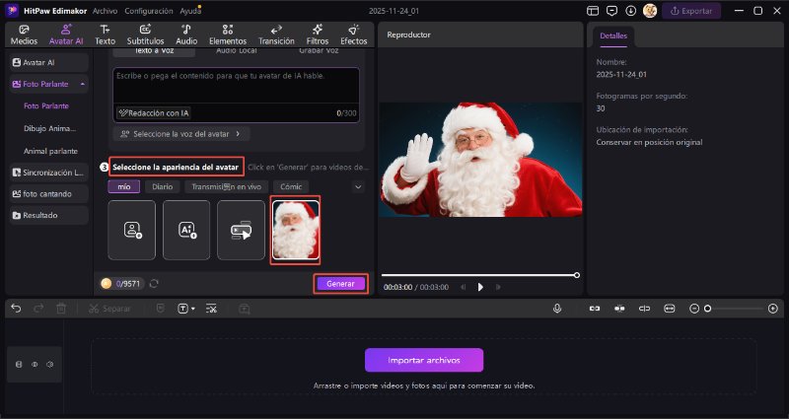Open Seleccione la voz del avatar selector

pos(181,134)
